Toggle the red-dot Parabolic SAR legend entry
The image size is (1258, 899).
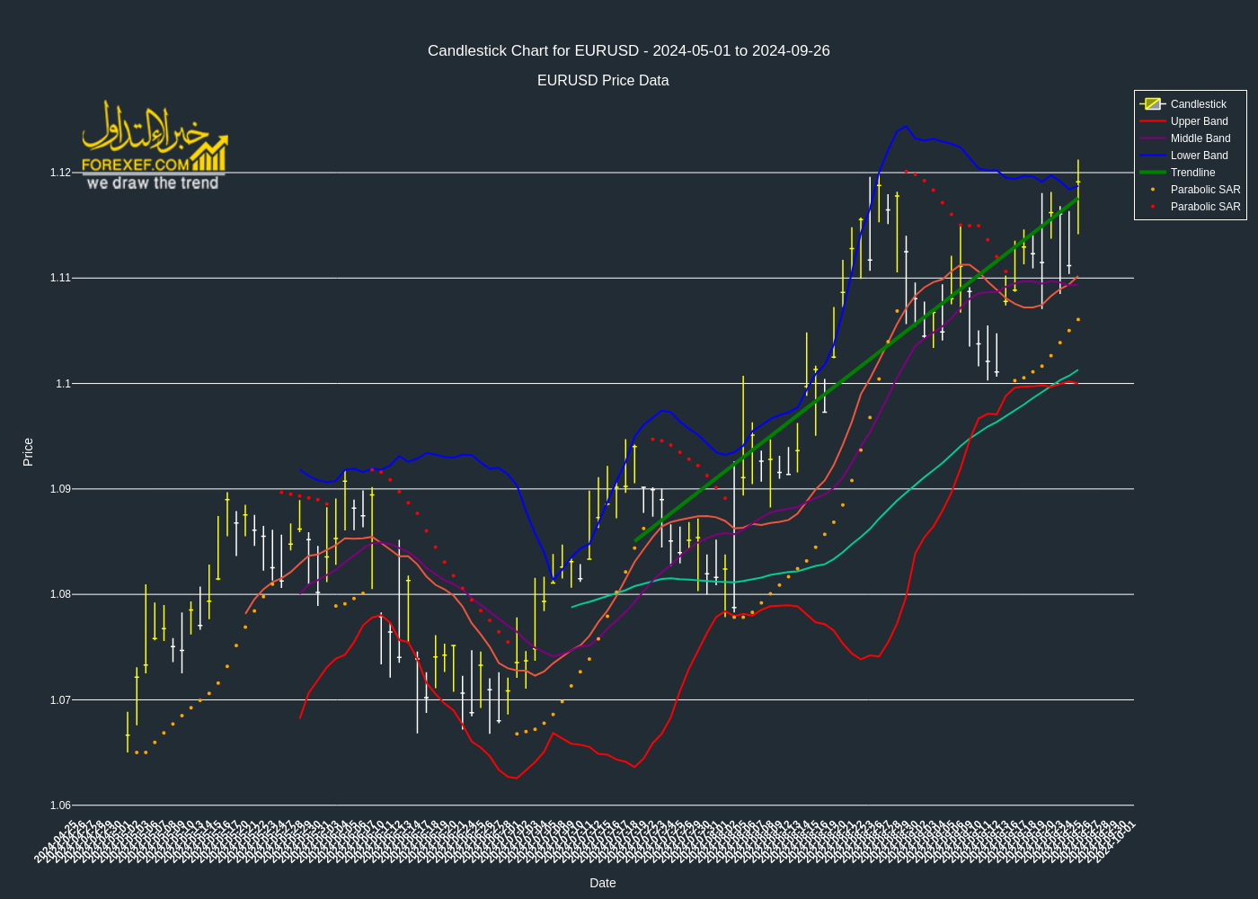click(1190, 207)
